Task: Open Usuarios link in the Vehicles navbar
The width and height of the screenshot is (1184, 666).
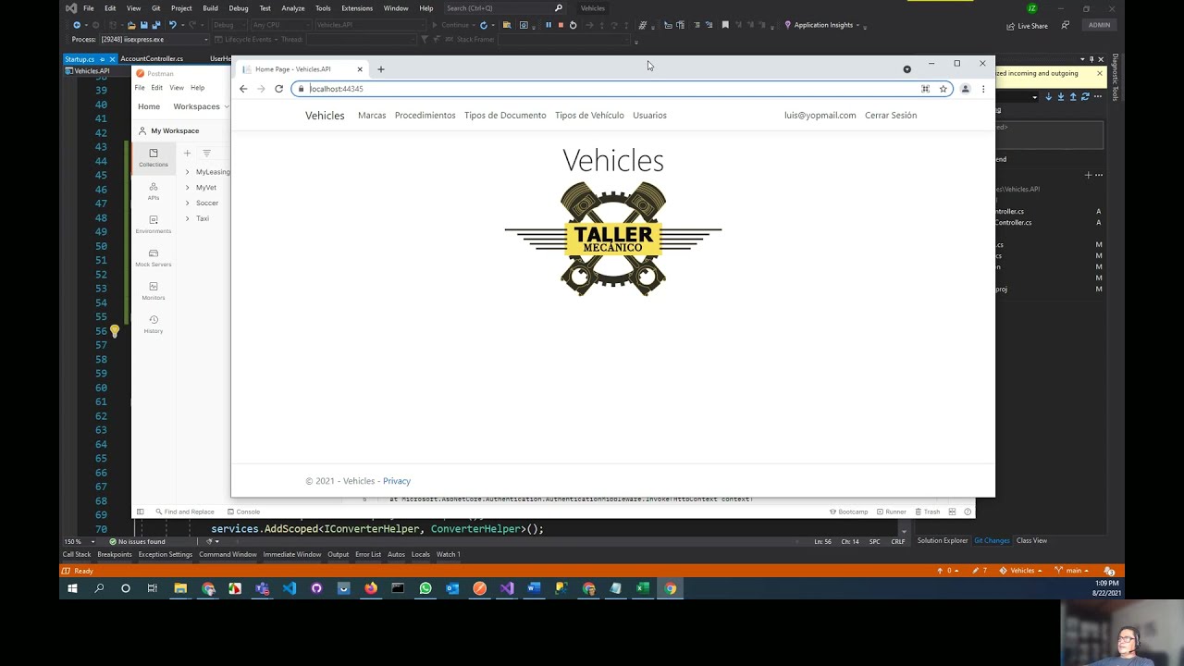Action: [649, 116]
